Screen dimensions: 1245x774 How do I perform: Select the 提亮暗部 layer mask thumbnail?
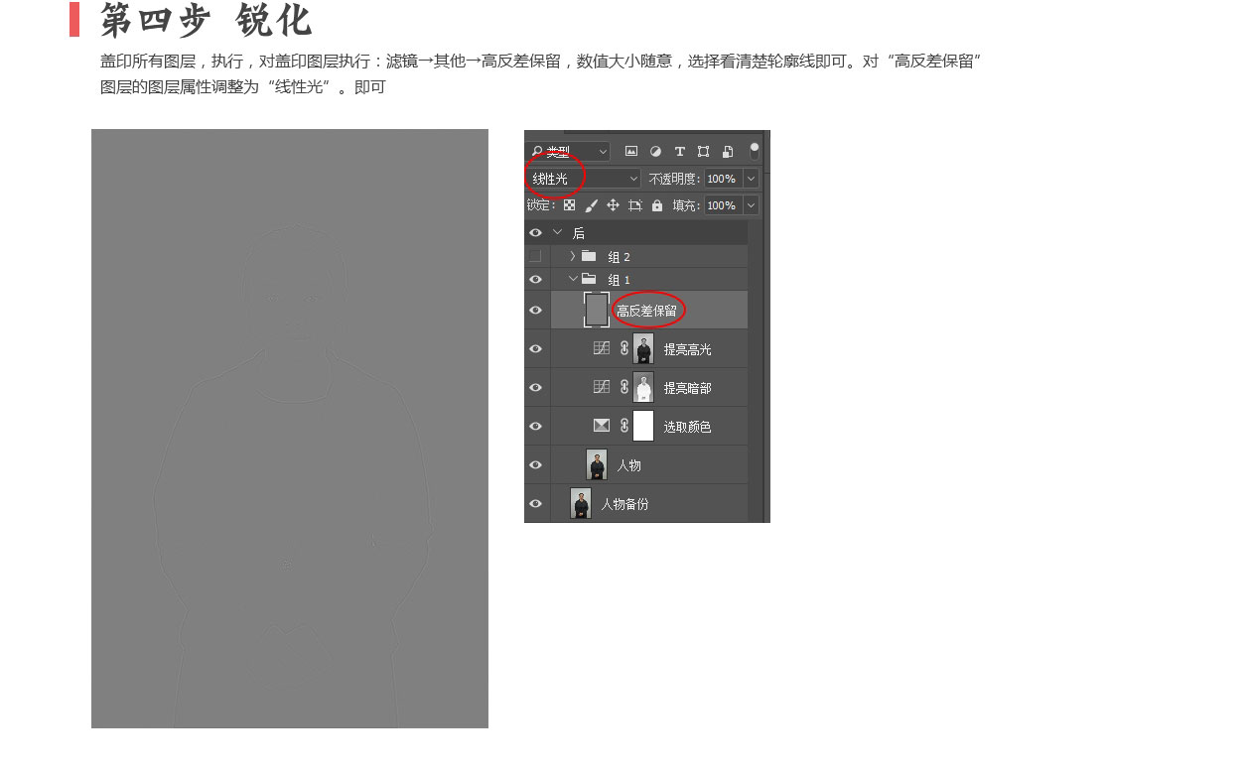tap(643, 388)
